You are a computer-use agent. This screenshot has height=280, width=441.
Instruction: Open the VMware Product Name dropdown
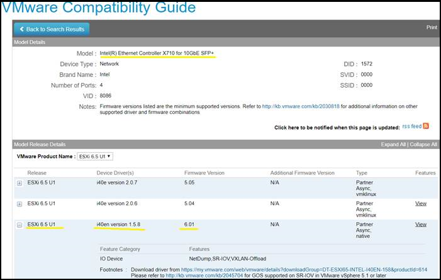(95, 157)
